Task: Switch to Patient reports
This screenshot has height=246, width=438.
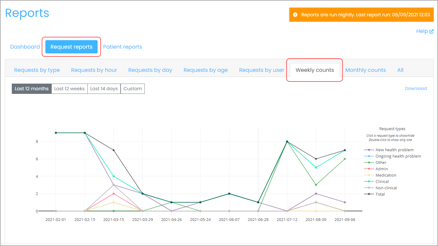Action: tap(122, 47)
